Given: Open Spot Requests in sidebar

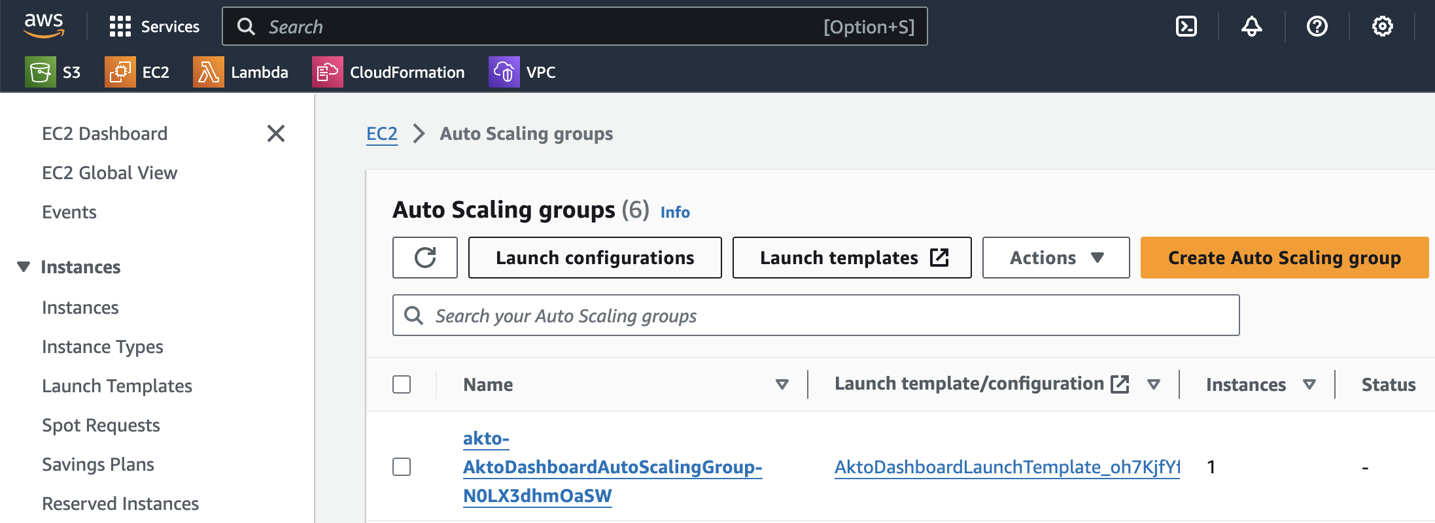Looking at the screenshot, I should [101, 425].
